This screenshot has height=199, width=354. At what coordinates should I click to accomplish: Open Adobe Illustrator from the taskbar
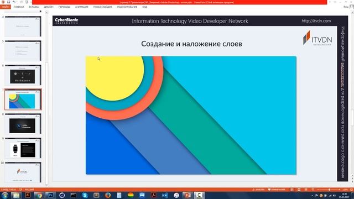pos(28,195)
